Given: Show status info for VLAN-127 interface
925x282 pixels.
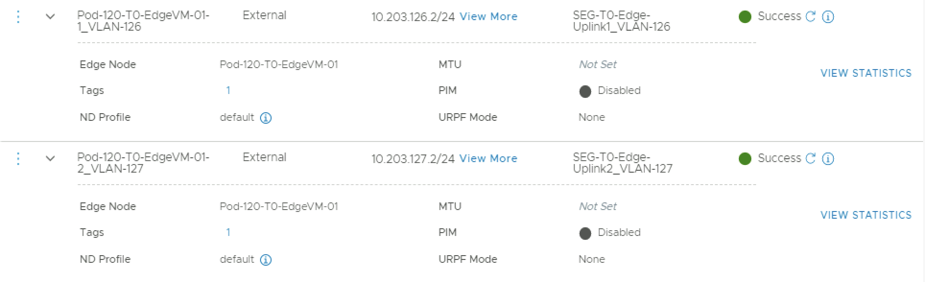Looking at the screenshot, I should (828, 159).
